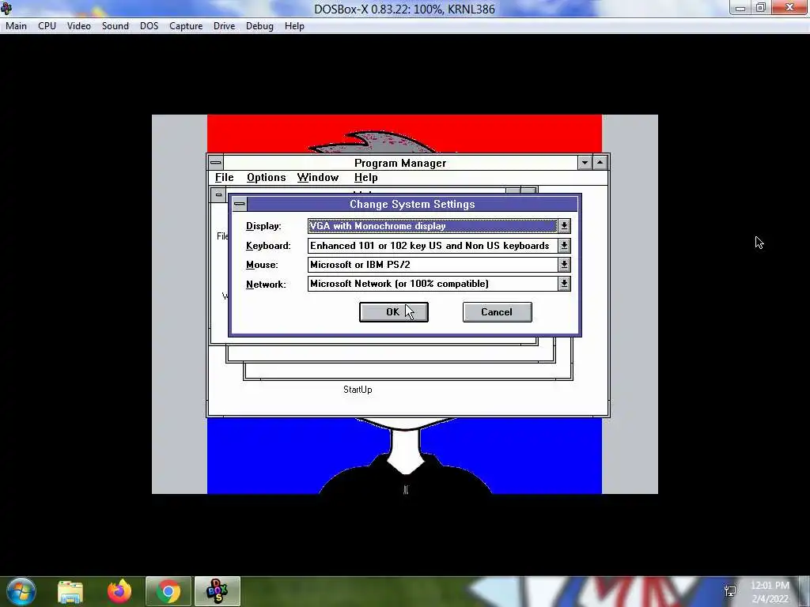Open DOSBox-X DOS menu
The image size is (810, 607).
[150, 26]
